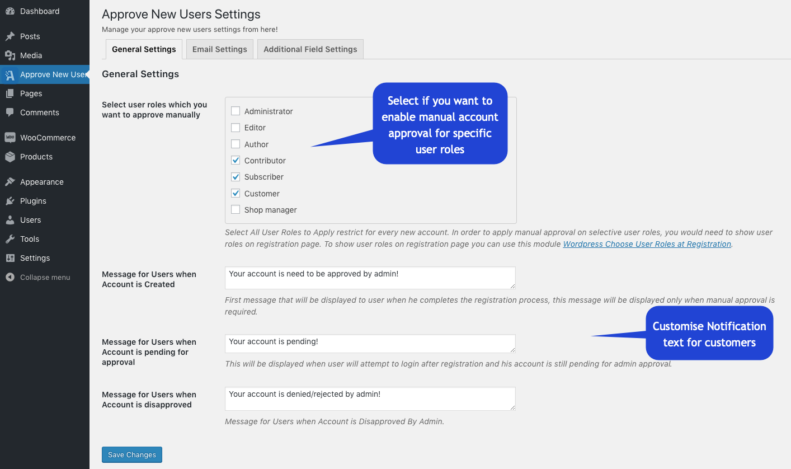The height and width of the screenshot is (469, 791).
Task: Open Comments via its speech bubble icon
Action: tap(11, 112)
